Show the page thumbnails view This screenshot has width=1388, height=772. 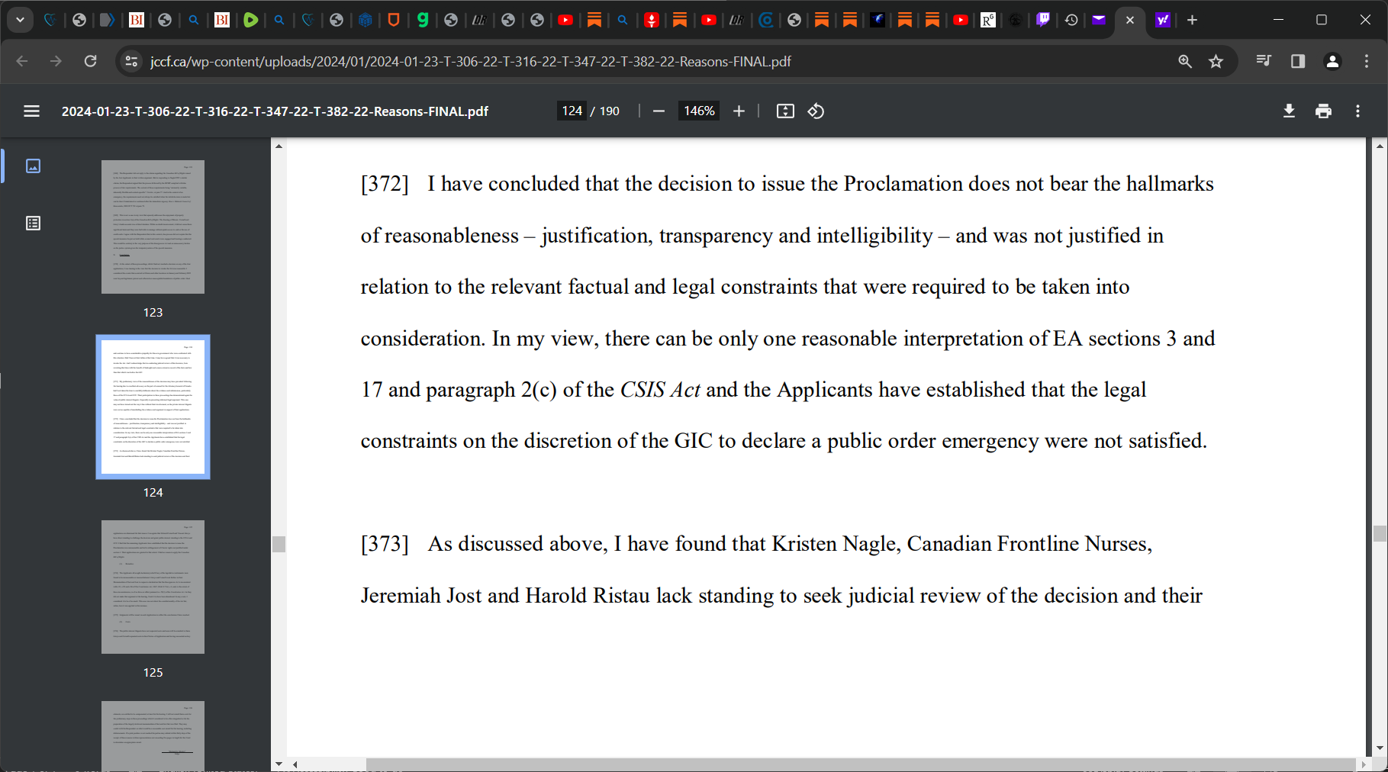point(33,166)
